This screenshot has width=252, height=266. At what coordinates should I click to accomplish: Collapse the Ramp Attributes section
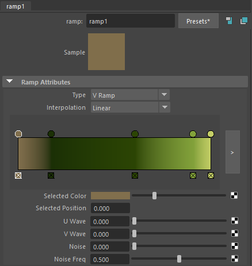[10, 82]
